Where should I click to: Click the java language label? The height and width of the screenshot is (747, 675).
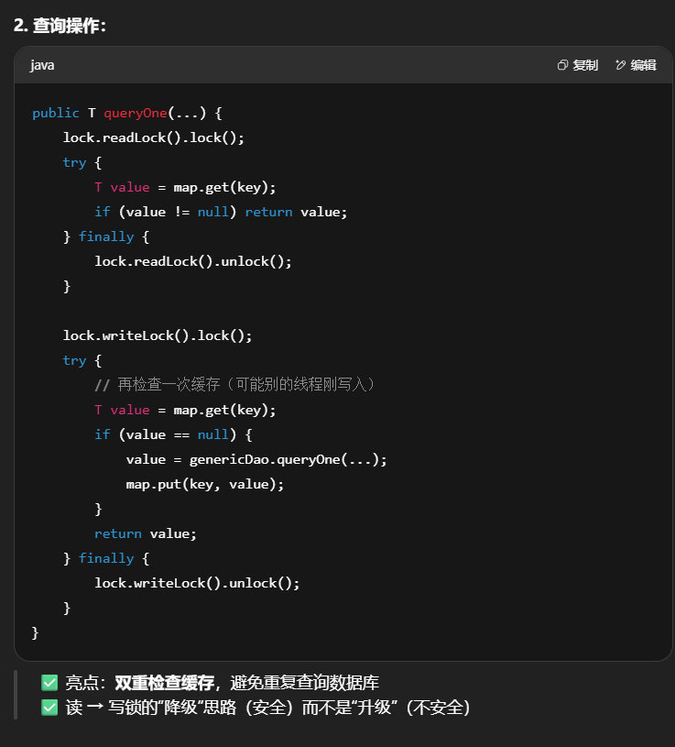click(x=42, y=65)
